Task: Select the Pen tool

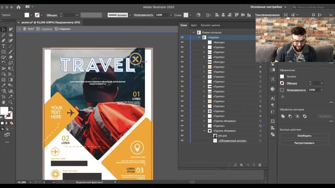Action: [x=4, y=41]
